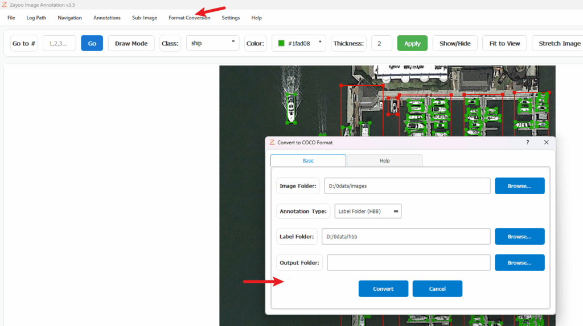Image resolution: width=583 pixels, height=326 pixels.
Task: Click the Label Folder path field
Action: pos(406,237)
